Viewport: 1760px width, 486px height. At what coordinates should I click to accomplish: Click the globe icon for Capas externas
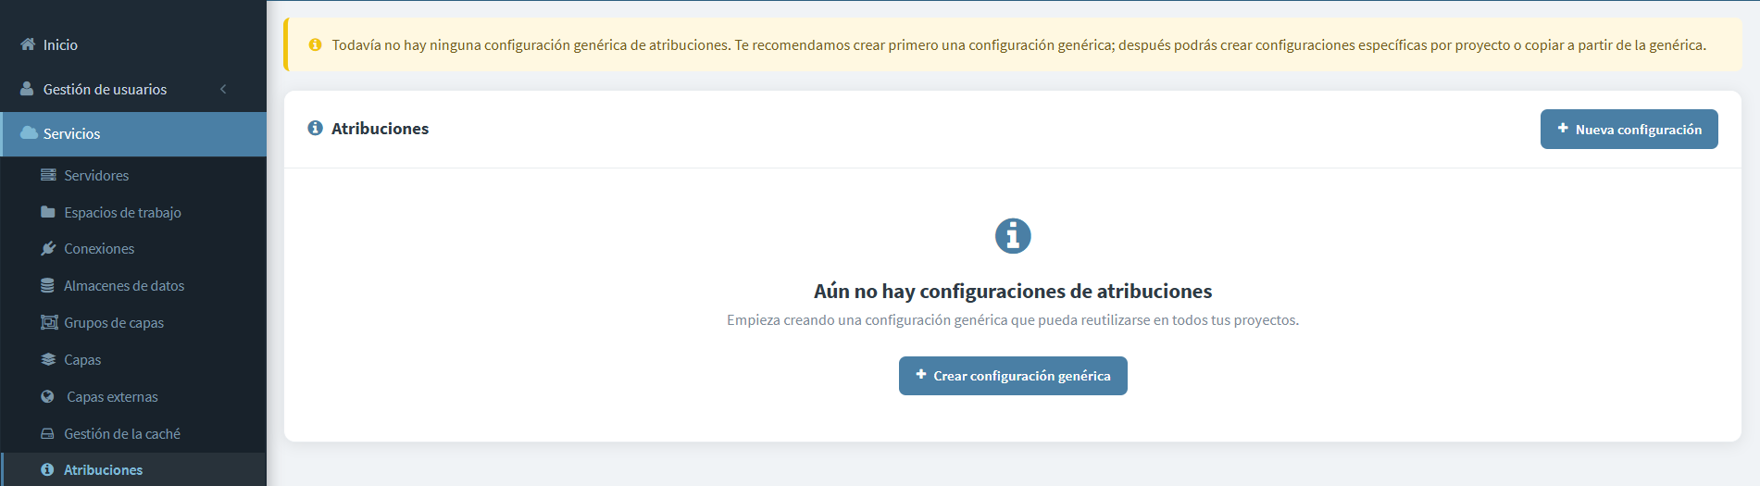point(47,396)
